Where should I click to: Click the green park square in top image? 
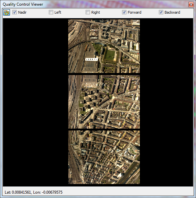click(110, 55)
